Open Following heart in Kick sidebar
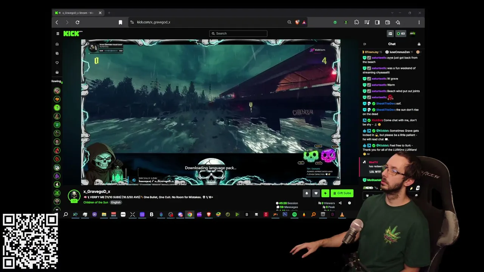Screen dimensions: 484x272 (57, 63)
